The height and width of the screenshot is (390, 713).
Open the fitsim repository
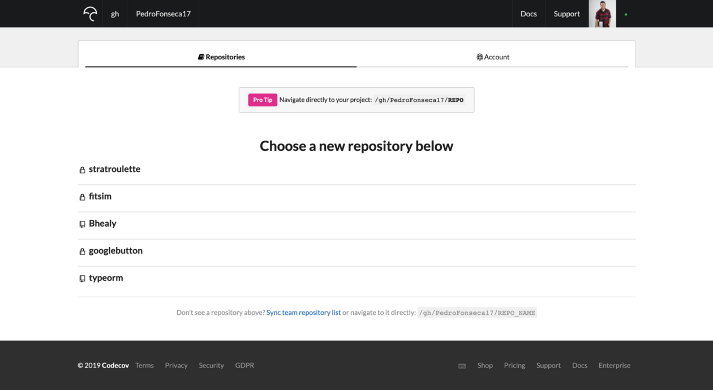click(100, 196)
